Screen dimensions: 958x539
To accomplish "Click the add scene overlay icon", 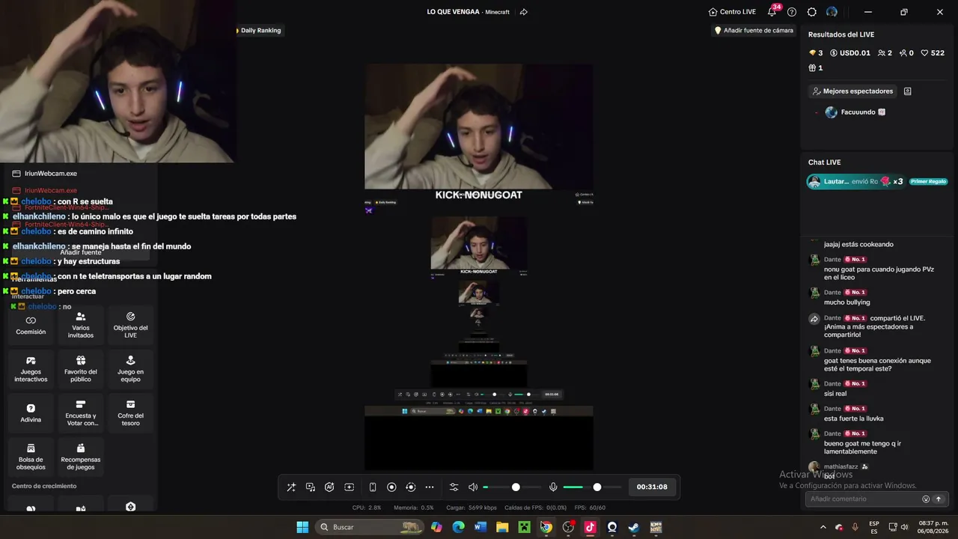I will coord(349,487).
